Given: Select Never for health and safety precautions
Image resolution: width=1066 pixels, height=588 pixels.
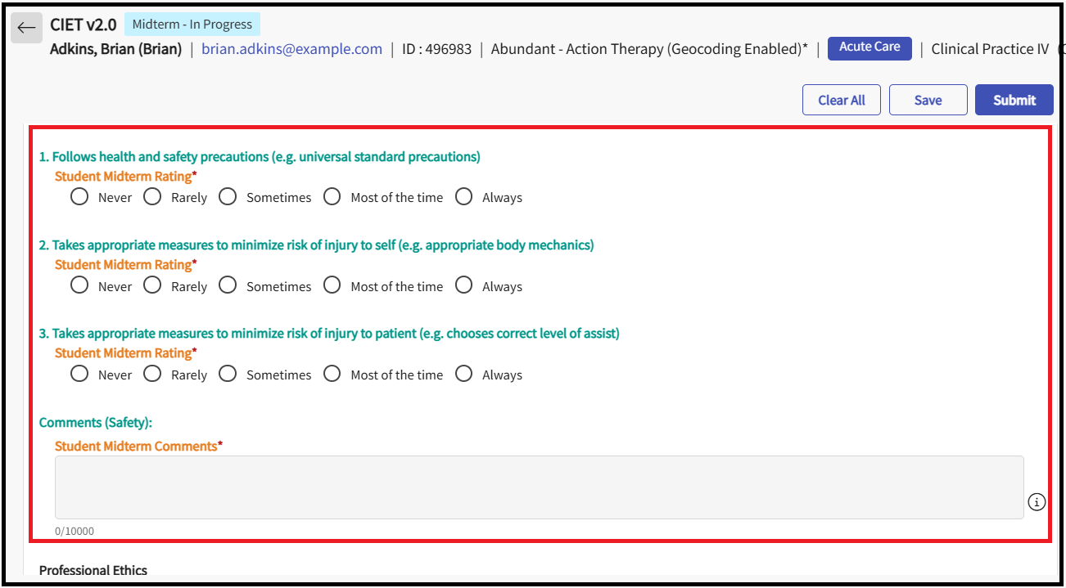Looking at the screenshot, I should pyautogui.click(x=79, y=197).
